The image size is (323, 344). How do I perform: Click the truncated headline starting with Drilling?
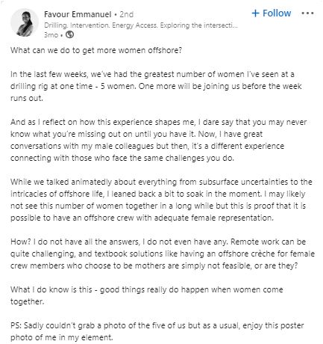(141, 25)
